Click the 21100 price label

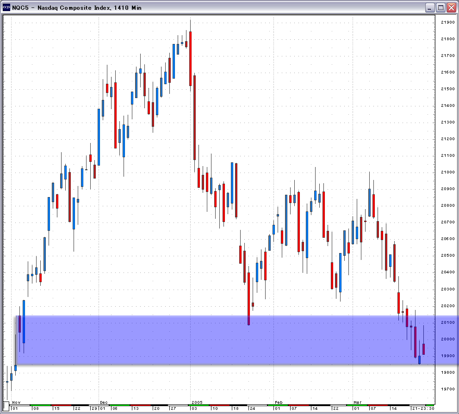coord(448,155)
